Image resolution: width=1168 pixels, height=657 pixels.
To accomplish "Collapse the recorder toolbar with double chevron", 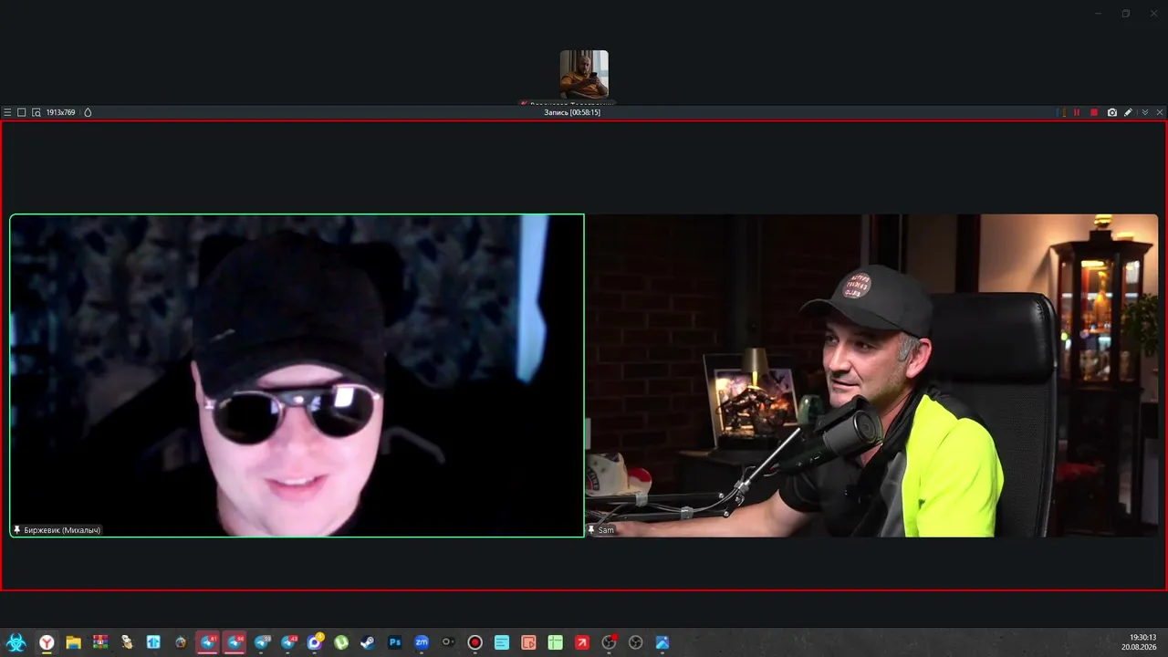I will tap(1145, 112).
